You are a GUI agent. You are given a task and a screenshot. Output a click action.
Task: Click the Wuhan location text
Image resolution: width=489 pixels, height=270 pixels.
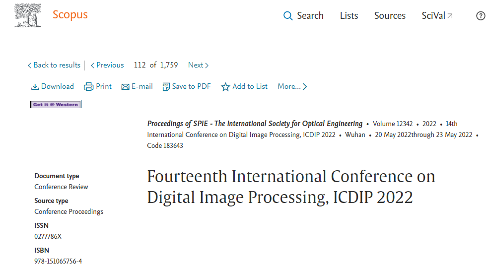pos(355,135)
